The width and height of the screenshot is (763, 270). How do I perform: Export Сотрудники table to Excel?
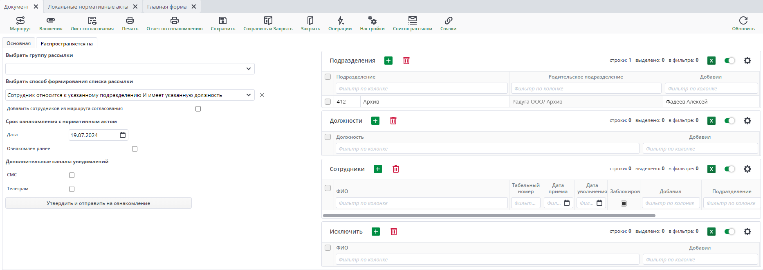[711, 169]
